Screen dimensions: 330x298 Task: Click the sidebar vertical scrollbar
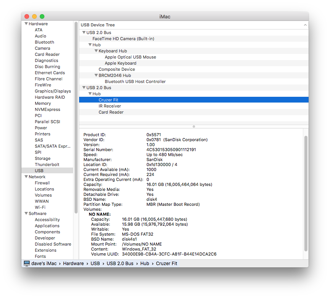coord(76,117)
